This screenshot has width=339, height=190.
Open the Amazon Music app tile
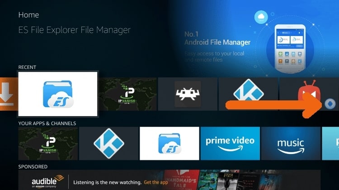291,144
